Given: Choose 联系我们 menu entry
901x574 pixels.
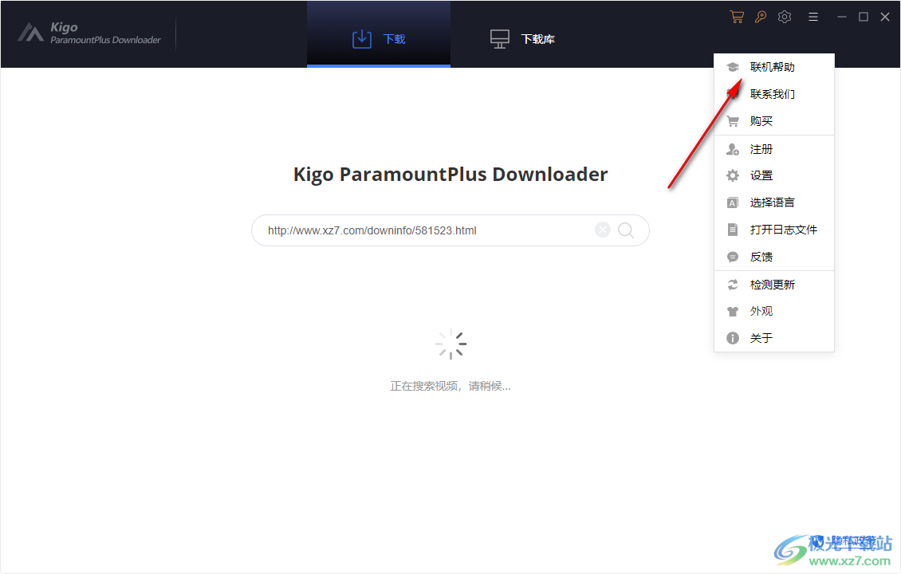Looking at the screenshot, I should coord(774,94).
